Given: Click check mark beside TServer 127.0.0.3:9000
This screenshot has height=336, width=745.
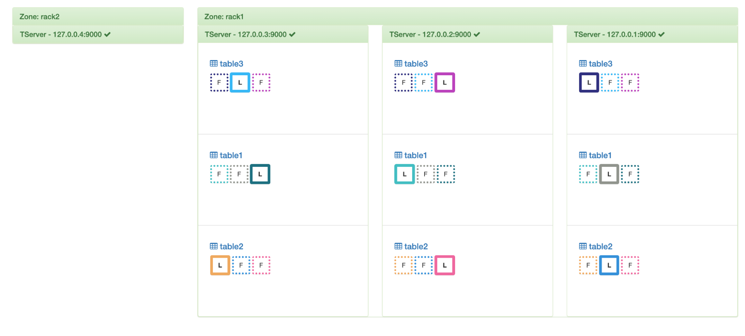Looking at the screenshot, I should pos(292,35).
